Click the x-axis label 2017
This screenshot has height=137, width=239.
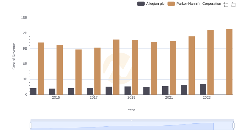94,97
